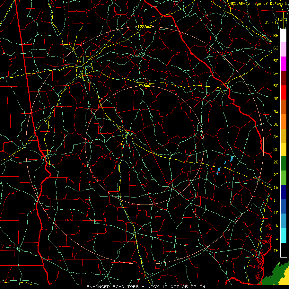Click the TH legend label
This screenshot has height=289, width=289.
tap(276, 250)
